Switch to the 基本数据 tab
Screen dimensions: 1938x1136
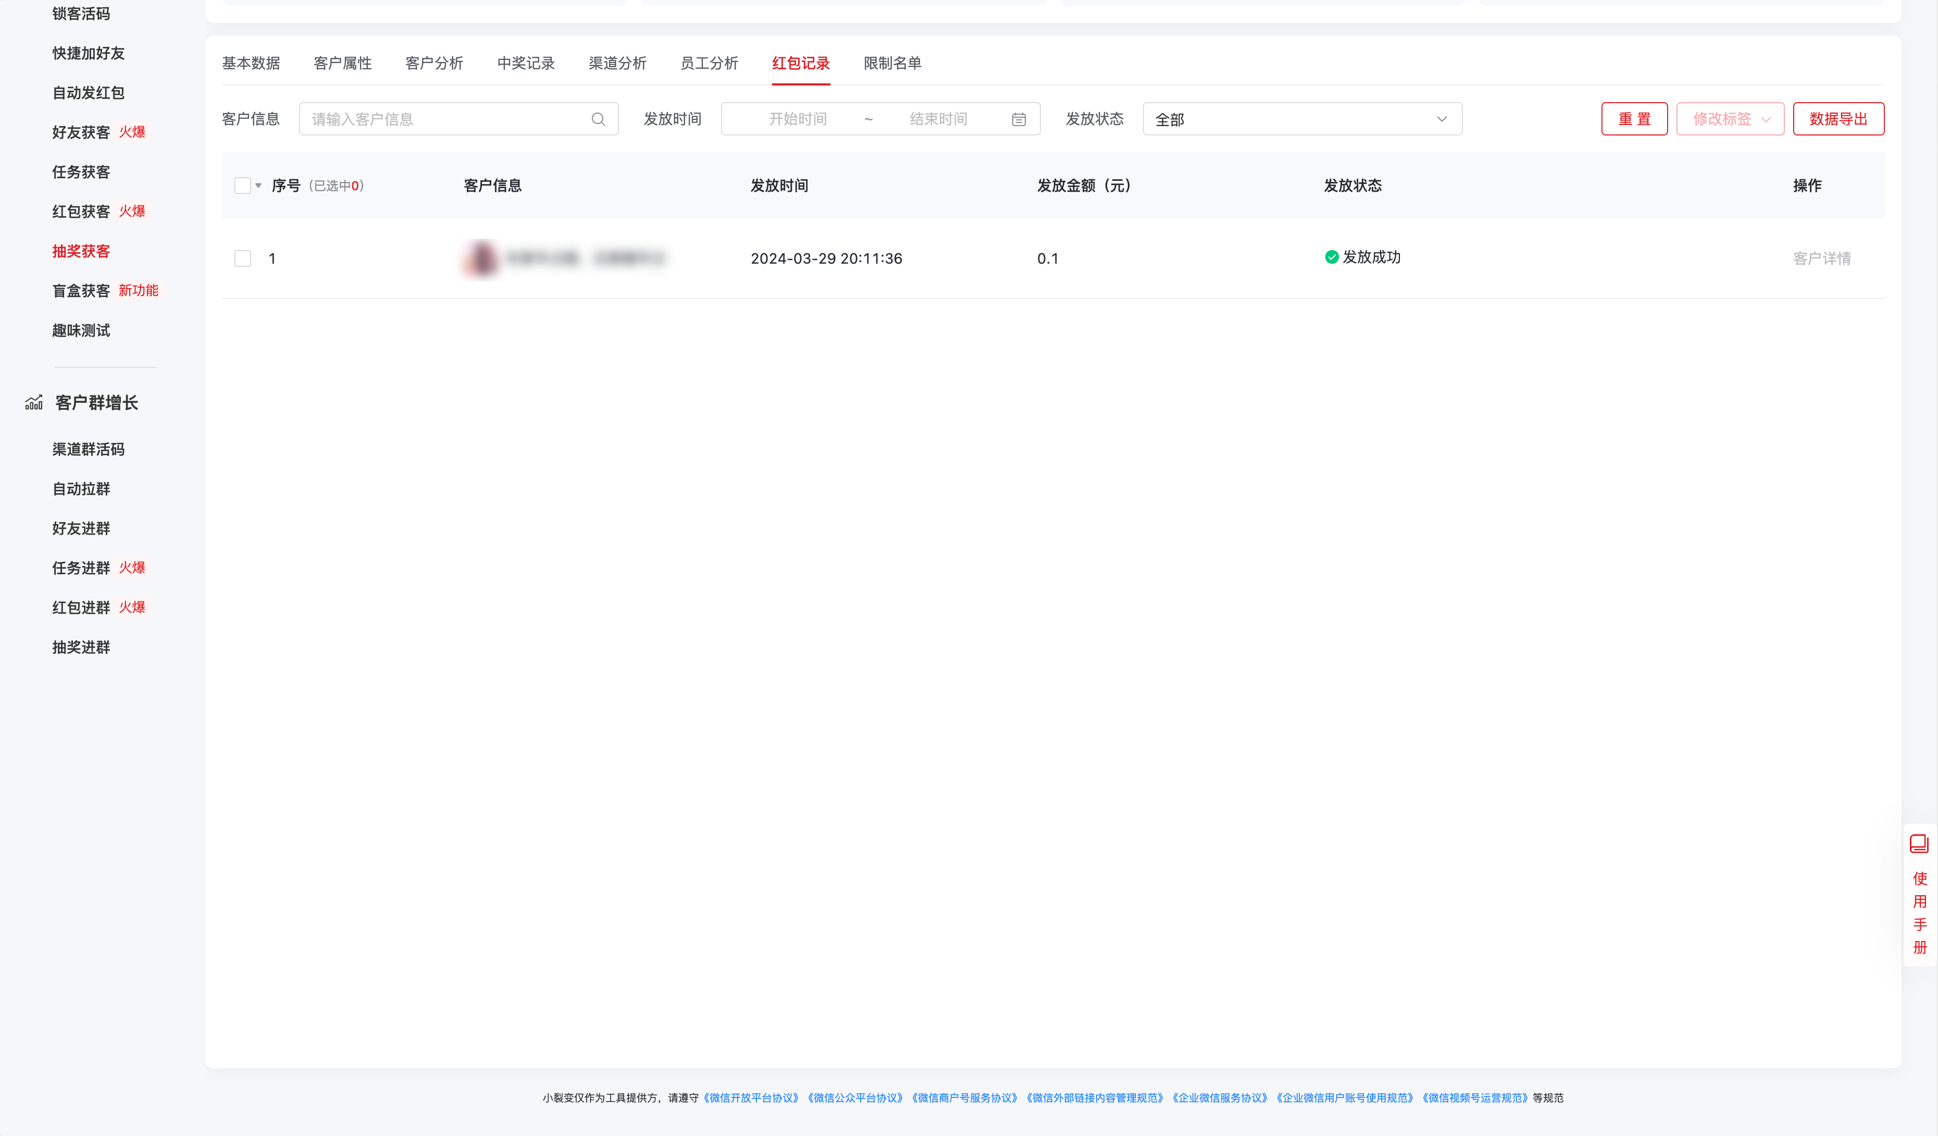[x=251, y=63]
